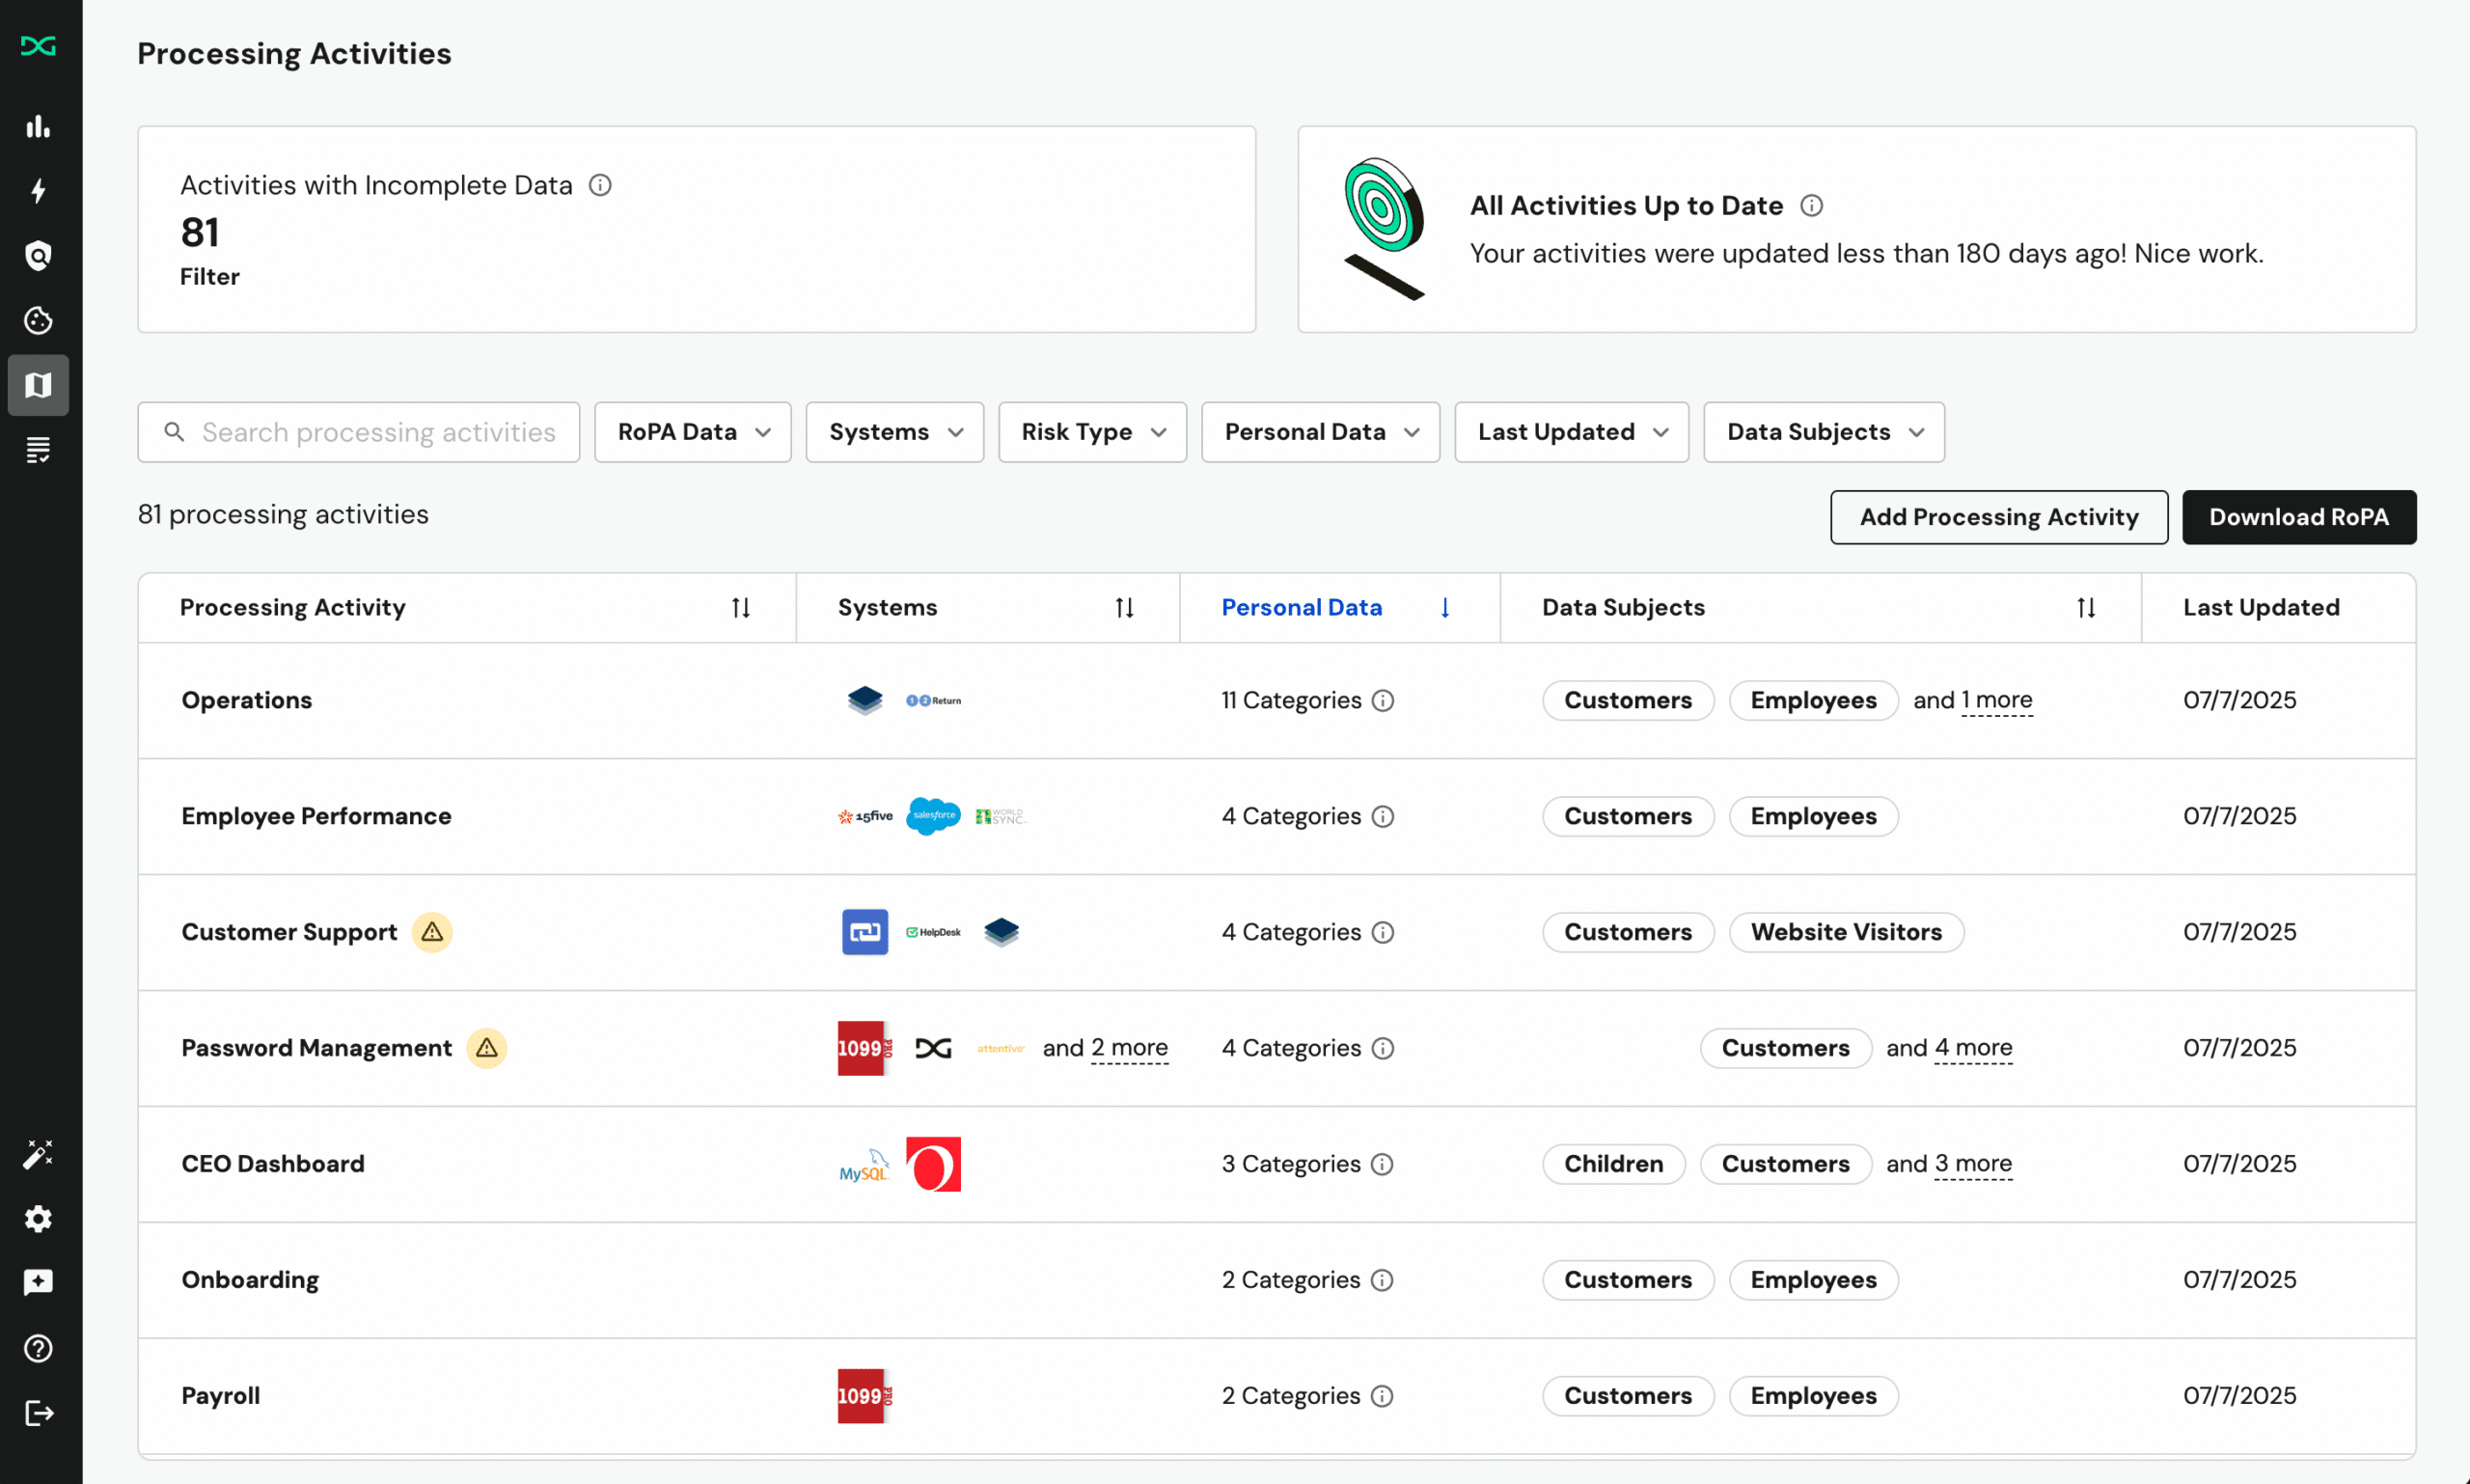
Task: Sort by Processing Activity column
Action: coord(740,608)
